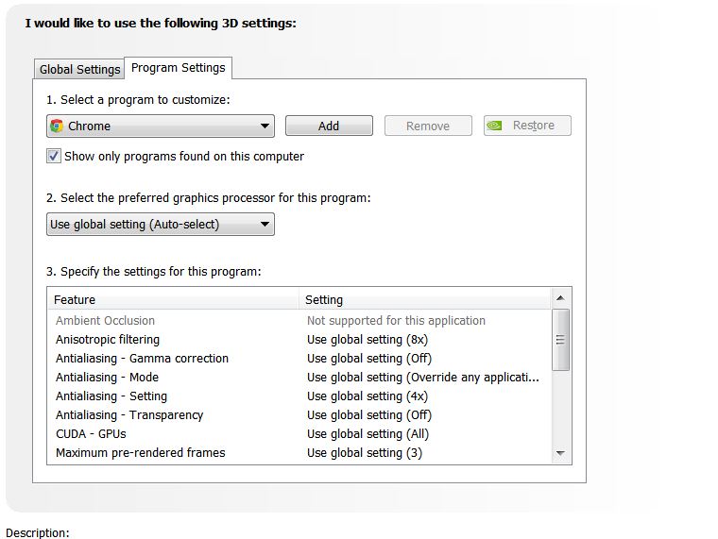Select Maximum pre-rendered frames row
This screenshot has height=539, width=718.
click(x=299, y=452)
